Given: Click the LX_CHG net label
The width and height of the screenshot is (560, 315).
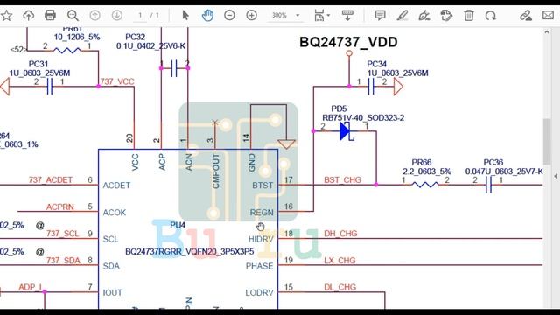Looking at the screenshot, I should (339, 261).
